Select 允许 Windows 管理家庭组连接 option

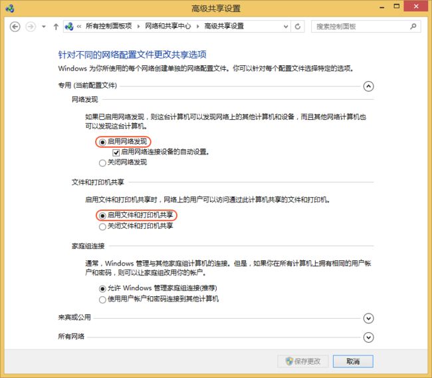(102, 289)
